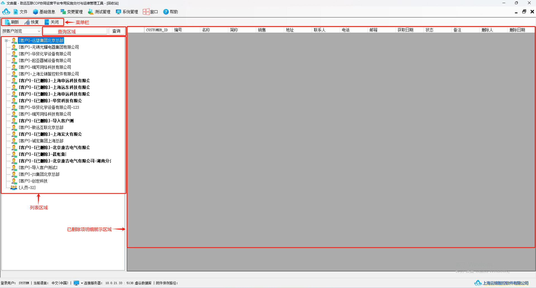Open the server connection dropdown arrow in status bar
Screen dimensions: 536x288
click(x=82, y=283)
